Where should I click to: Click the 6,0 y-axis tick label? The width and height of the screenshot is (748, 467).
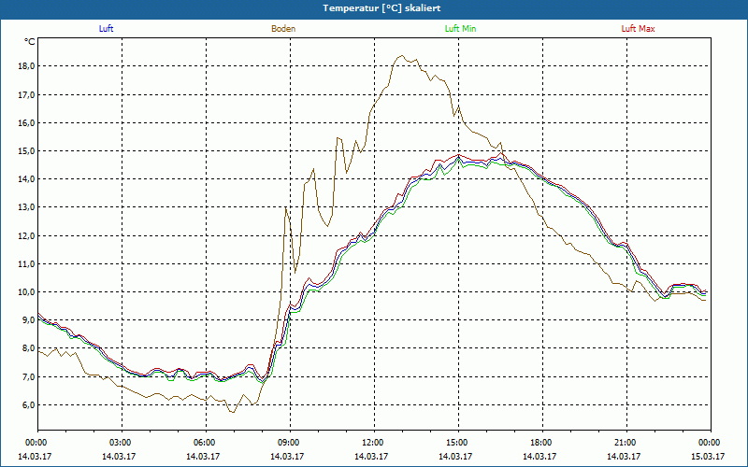click(27, 404)
